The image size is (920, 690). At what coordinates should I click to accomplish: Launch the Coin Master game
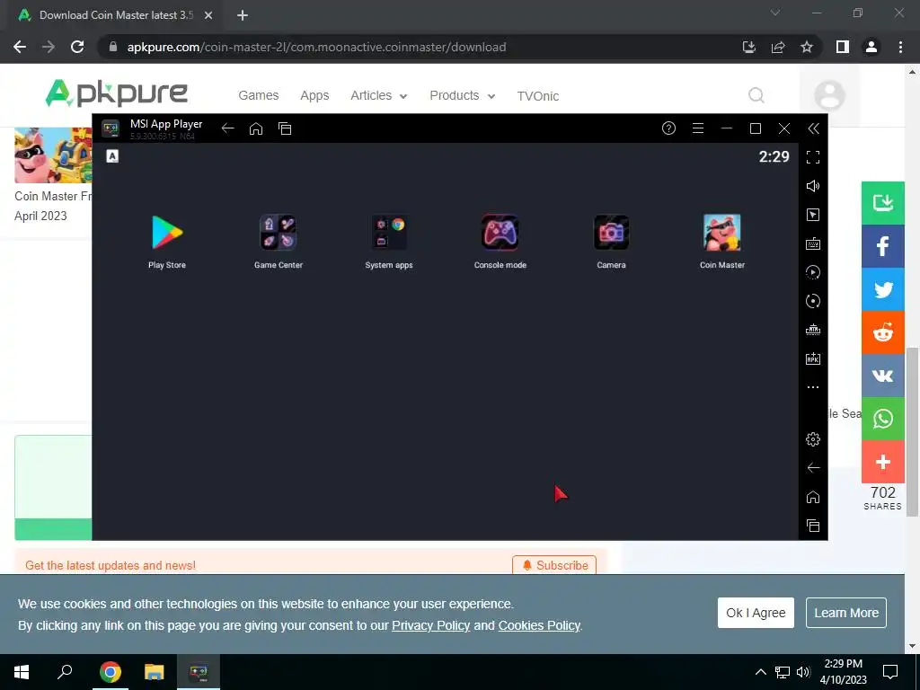(722, 233)
